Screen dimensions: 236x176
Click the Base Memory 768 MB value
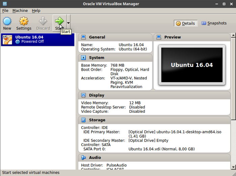(x=117, y=65)
